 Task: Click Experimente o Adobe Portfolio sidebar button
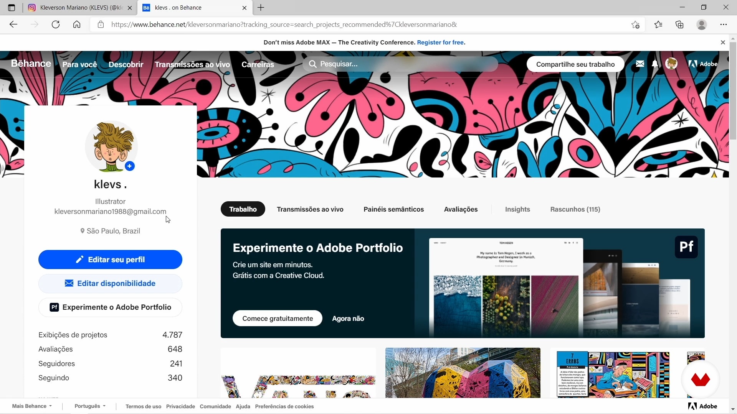[x=110, y=307]
